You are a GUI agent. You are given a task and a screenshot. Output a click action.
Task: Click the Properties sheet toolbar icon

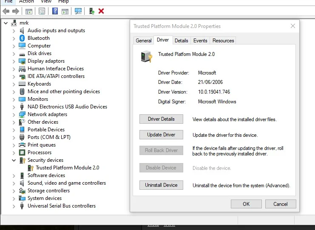pyautogui.click(x=42, y=11)
